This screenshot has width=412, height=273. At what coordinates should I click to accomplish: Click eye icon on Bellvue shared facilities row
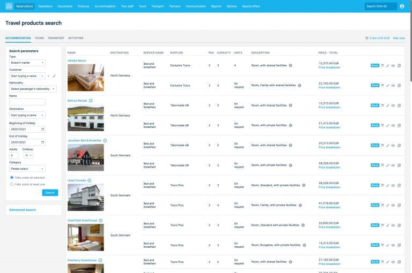click(393, 105)
